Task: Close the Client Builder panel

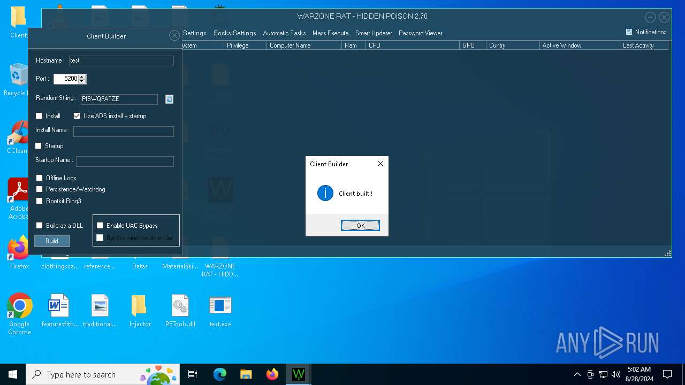Action: [x=174, y=36]
